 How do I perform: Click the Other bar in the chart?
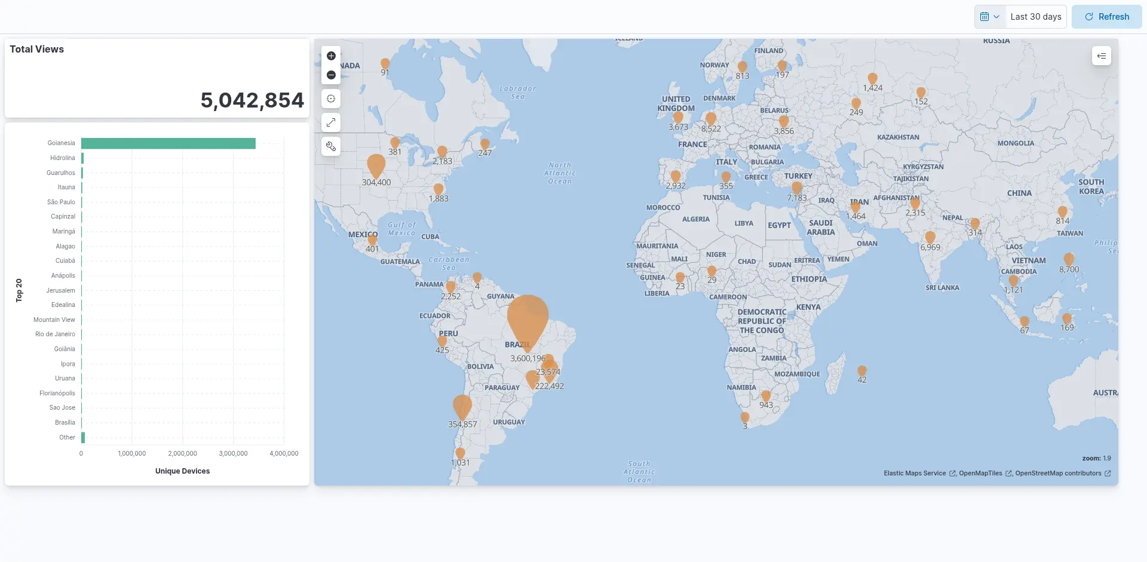(83, 438)
